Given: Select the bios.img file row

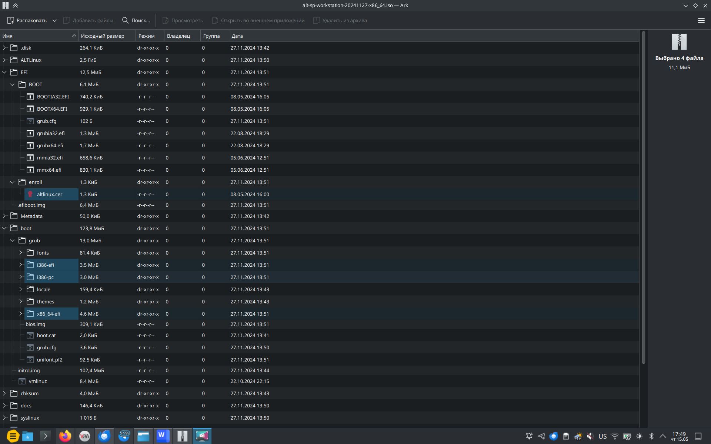Looking at the screenshot, I should 319,324.
